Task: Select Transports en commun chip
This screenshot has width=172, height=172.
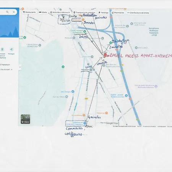Action: point(84,13)
